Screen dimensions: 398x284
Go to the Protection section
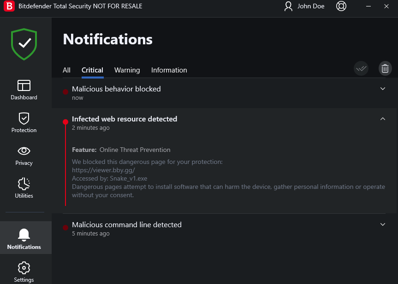point(24,122)
